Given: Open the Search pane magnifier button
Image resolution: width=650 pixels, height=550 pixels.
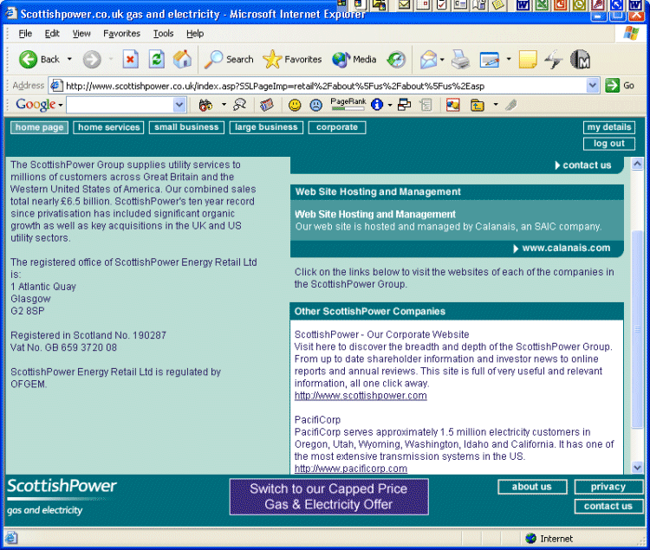Looking at the screenshot, I should (x=229, y=60).
